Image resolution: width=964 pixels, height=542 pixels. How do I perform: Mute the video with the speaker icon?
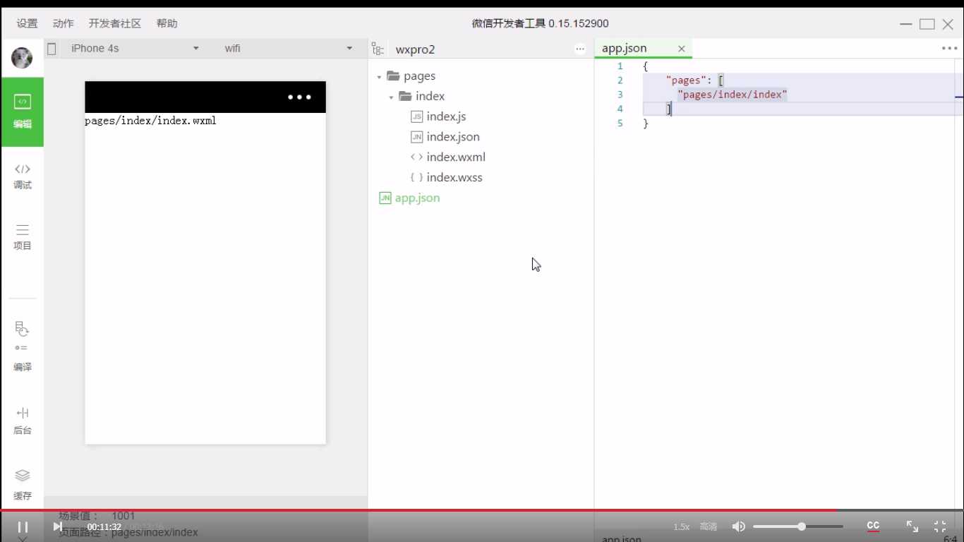[x=738, y=526]
